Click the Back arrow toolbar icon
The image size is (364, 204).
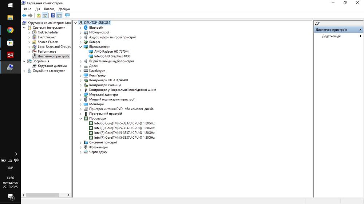tap(24, 16)
